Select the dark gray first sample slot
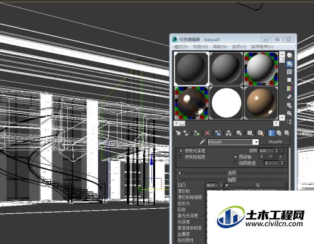The height and width of the screenshot is (244, 314). (192, 69)
